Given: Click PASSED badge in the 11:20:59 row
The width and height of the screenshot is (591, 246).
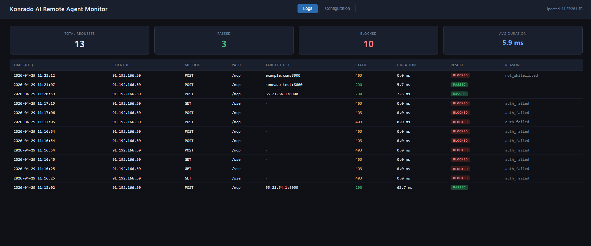Looking at the screenshot, I should point(459,94).
